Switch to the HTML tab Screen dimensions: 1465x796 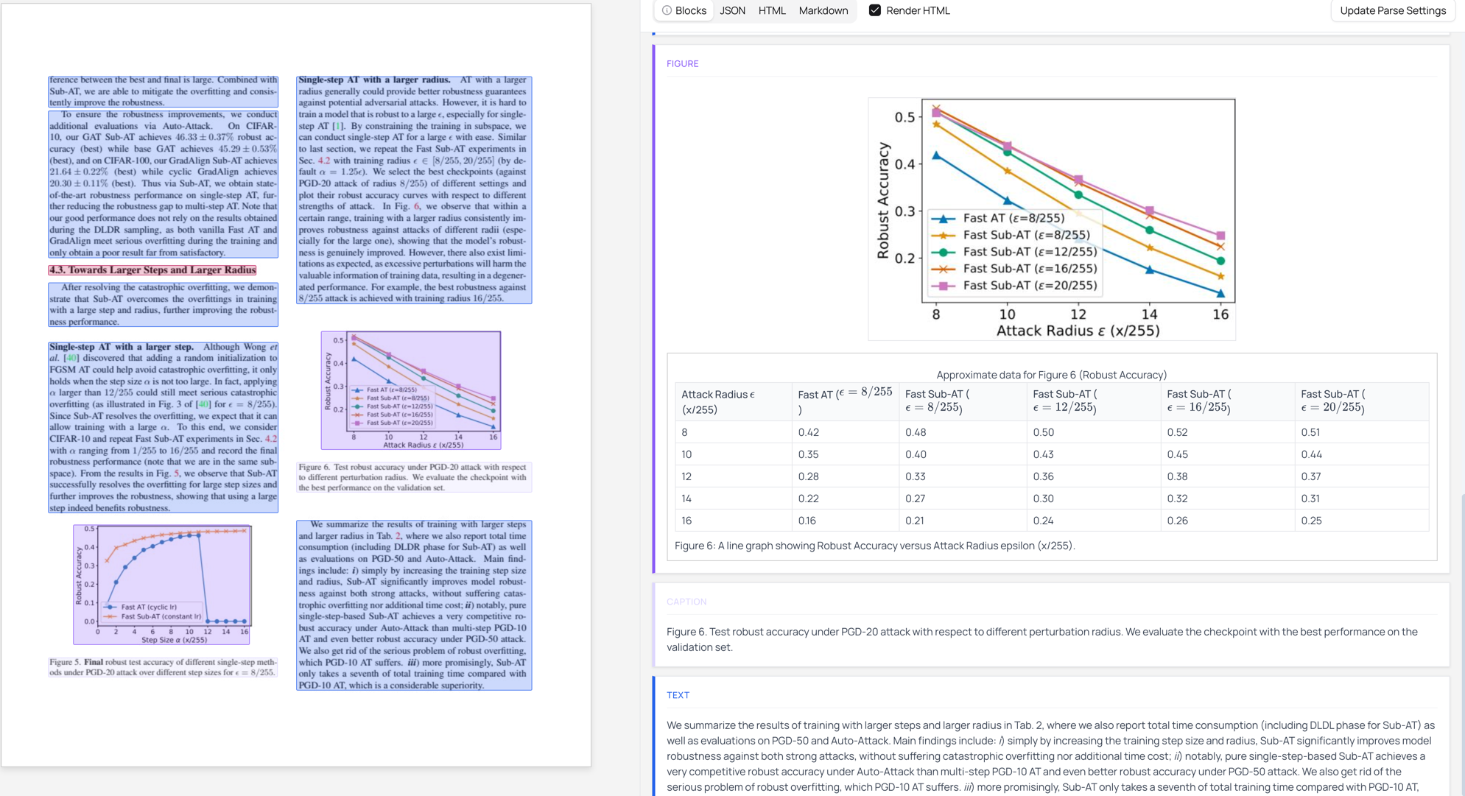772,10
